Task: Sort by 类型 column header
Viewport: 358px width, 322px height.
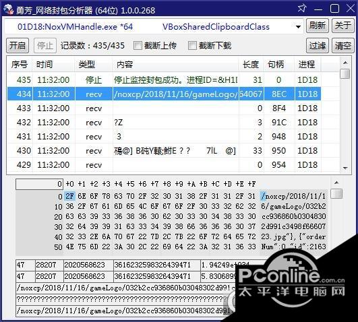Action: (x=94, y=65)
